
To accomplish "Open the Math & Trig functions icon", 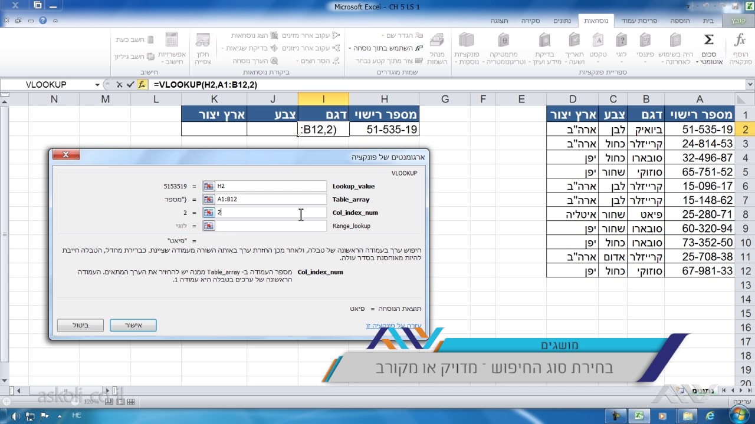I will (503, 40).
